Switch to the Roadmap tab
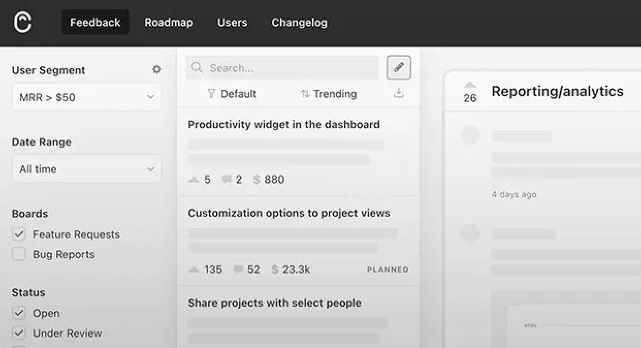 click(168, 23)
